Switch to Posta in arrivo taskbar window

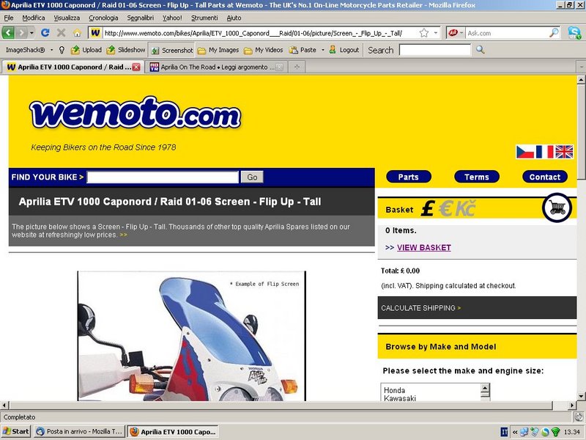click(80, 431)
